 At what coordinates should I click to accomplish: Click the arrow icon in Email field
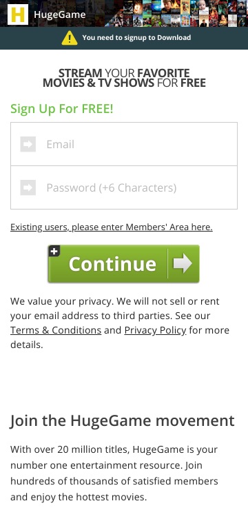pyautogui.click(x=28, y=144)
